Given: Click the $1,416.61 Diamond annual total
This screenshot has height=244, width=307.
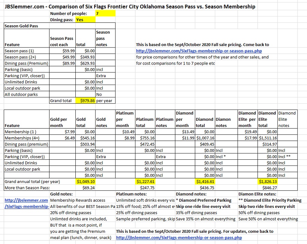Looking at the screenshot, I should [x=205, y=182].
